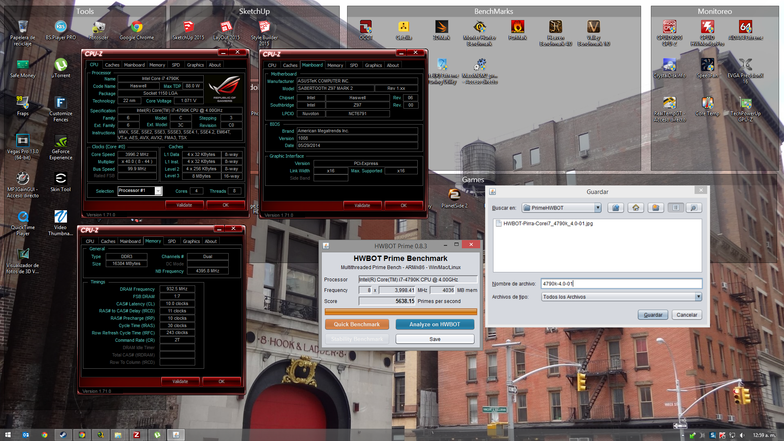Open Outlook from the taskbar
The width and height of the screenshot is (784, 441).
tap(25, 435)
